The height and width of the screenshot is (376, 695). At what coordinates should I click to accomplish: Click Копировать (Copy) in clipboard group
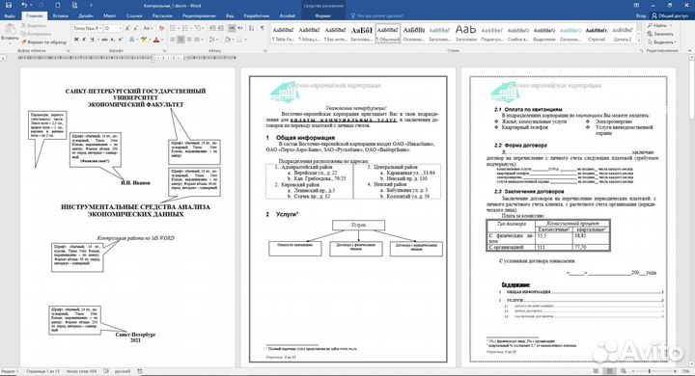[37, 34]
